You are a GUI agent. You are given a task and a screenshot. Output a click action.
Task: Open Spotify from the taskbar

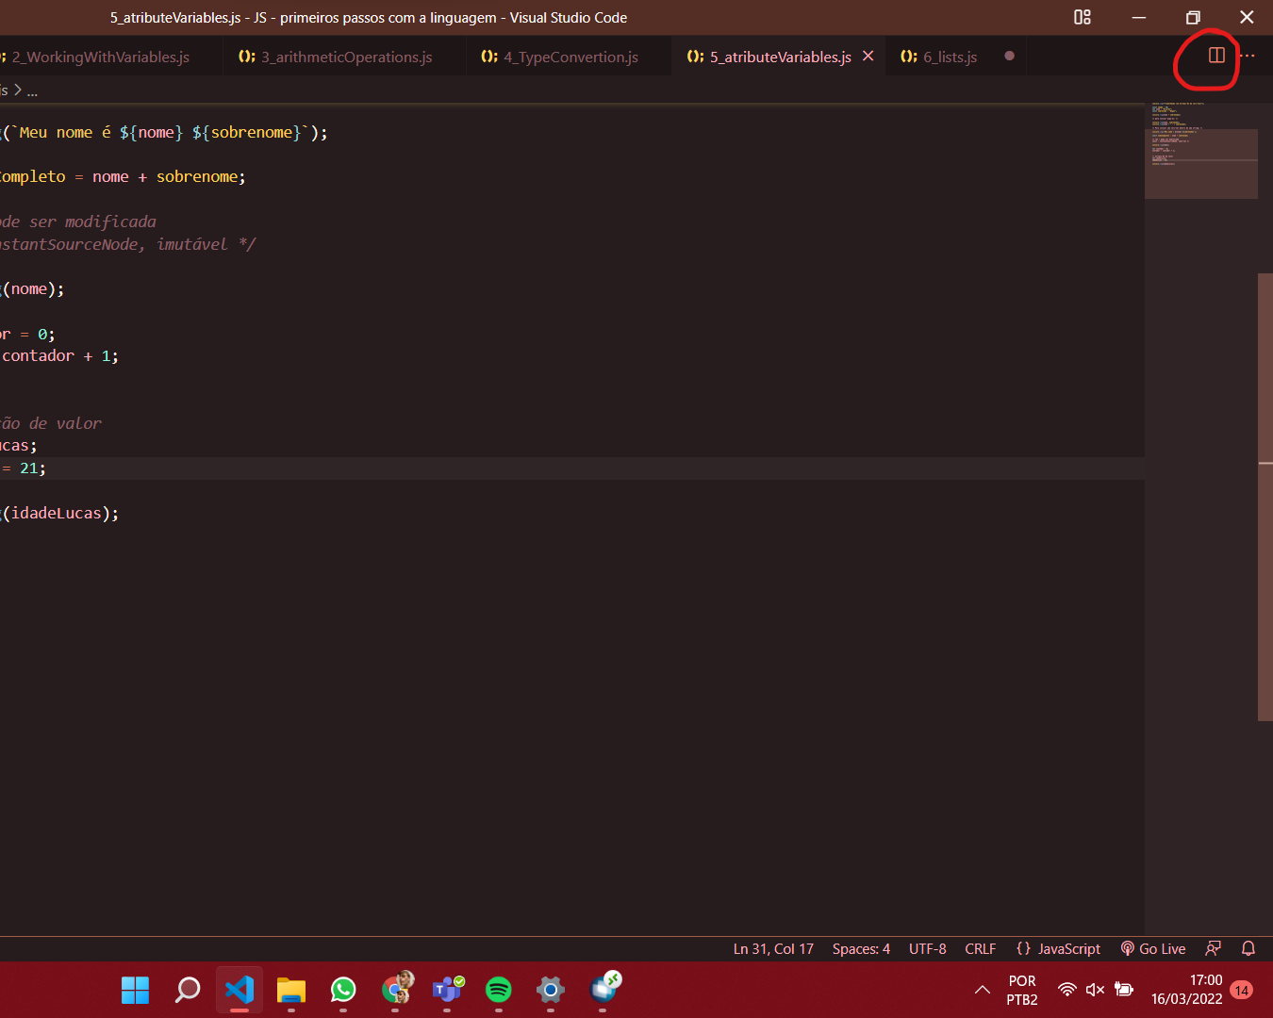499,990
